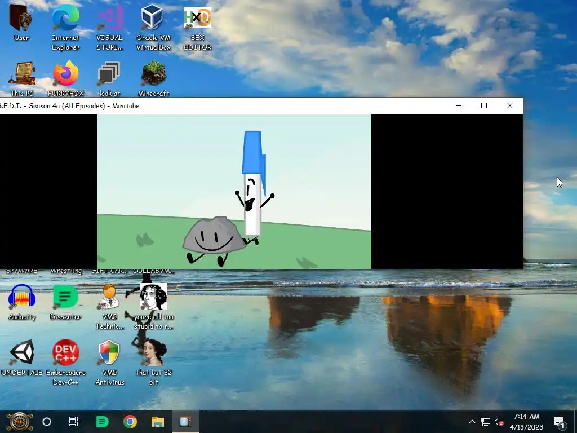The width and height of the screenshot is (577, 433).
Task: Open the HxD editor desktop icon
Action: [x=198, y=28]
